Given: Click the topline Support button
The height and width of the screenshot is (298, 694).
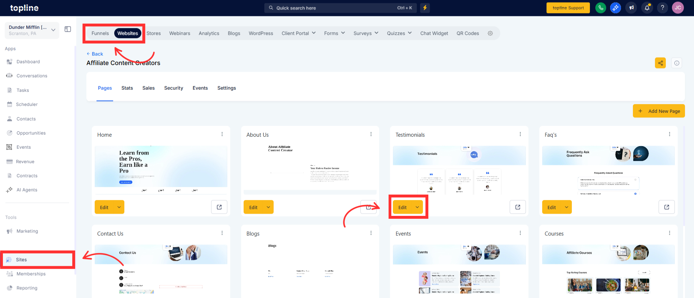Looking at the screenshot, I should [568, 8].
